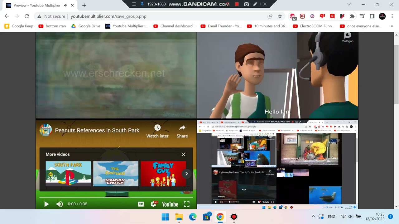Toggle the browser side panel
399x224 pixels.
[372, 16]
